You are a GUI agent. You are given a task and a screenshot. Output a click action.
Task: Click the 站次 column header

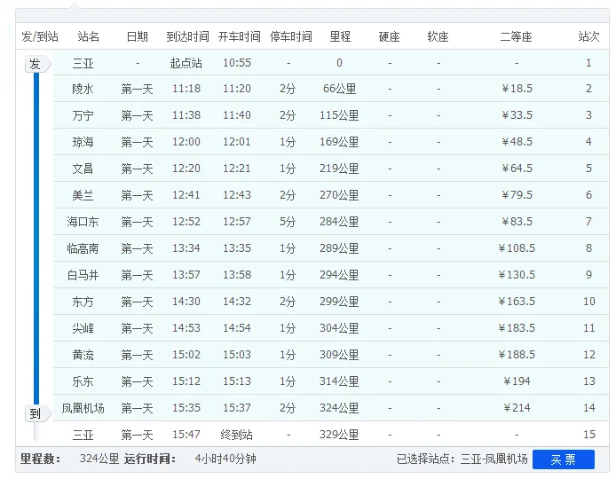pos(588,36)
